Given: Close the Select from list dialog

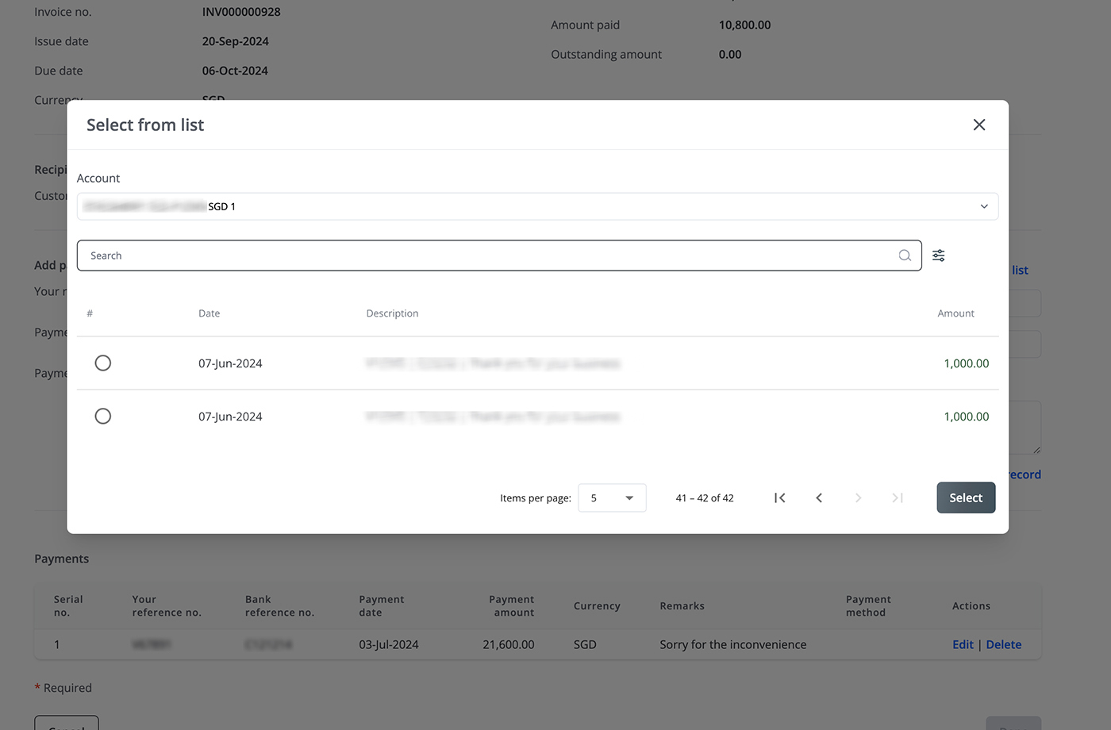Looking at the screenshot, I should pyautogui.click(x=979, y=125).
